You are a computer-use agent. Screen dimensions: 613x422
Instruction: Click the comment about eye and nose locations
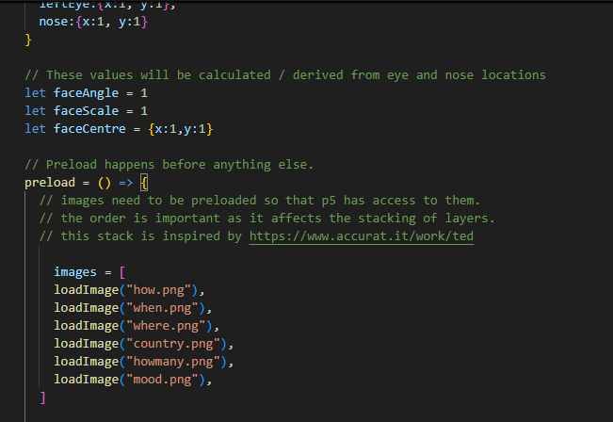coord(285,74)
